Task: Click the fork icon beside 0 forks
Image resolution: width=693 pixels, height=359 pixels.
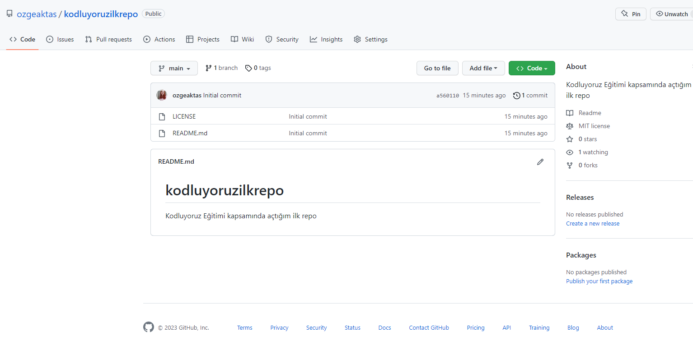Action: 570,165
